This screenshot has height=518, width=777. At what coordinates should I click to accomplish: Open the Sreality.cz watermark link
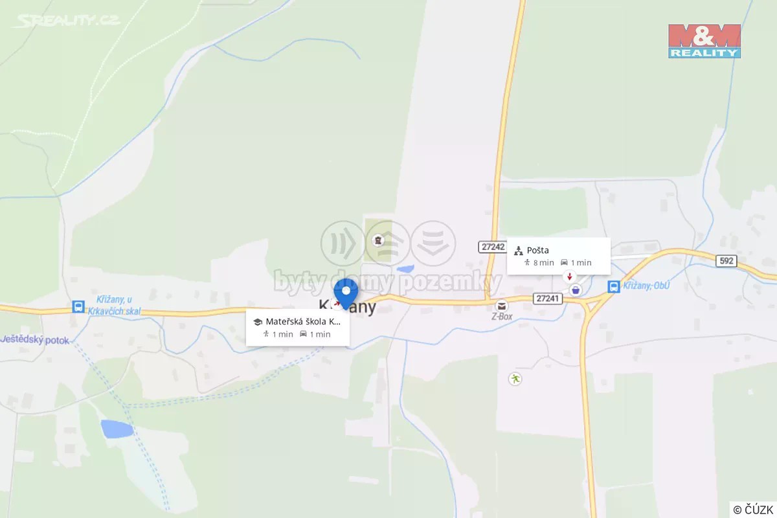point(67,21)
